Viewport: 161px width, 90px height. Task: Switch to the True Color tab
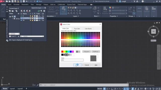tap(77, 29)
